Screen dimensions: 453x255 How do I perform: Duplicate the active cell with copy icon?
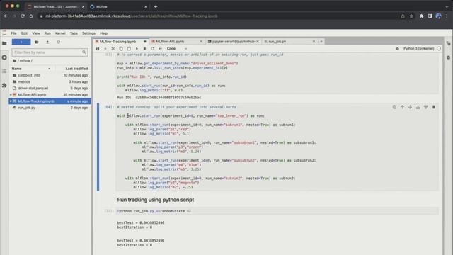coord(394,107)
